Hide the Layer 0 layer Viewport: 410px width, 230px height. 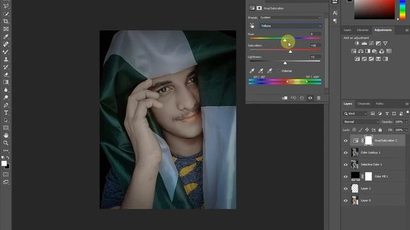346,201
